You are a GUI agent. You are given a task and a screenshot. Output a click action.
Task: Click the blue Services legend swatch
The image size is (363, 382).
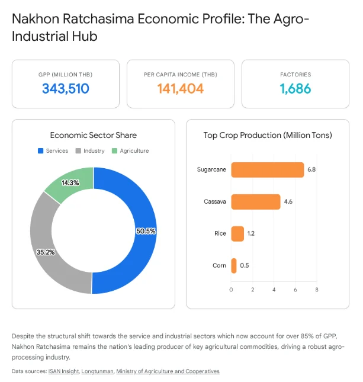[x=40, y=151]
